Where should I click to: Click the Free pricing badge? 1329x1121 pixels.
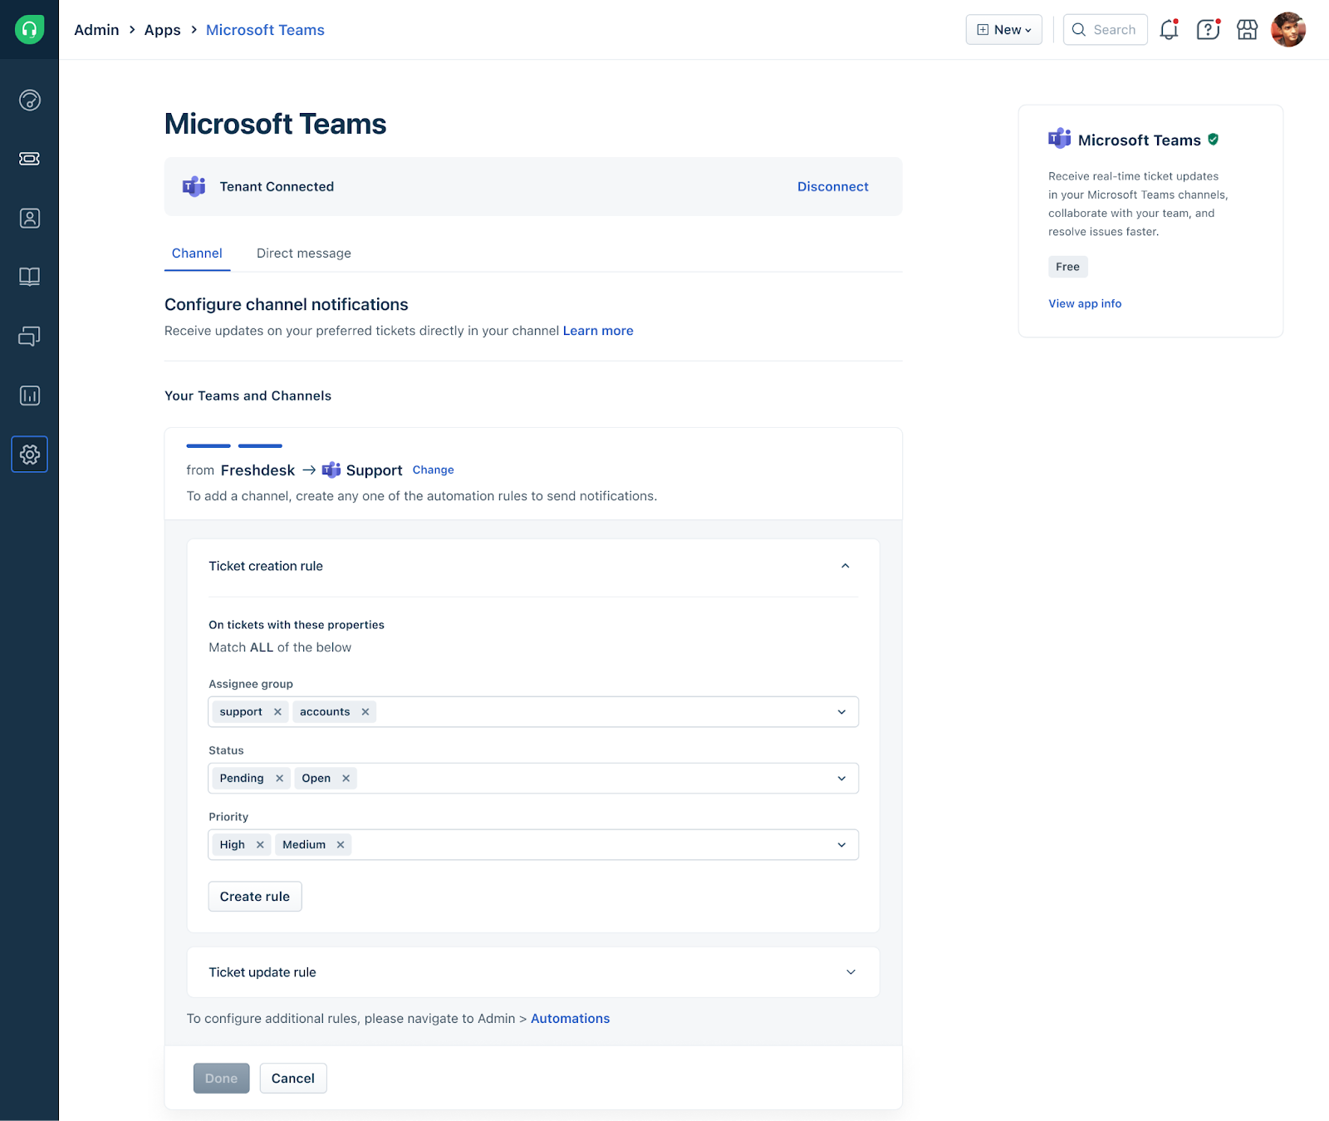(x=1067, y=267)
